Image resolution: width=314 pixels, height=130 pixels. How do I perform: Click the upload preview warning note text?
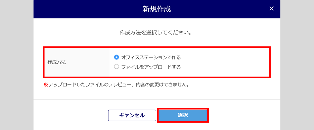119,85
